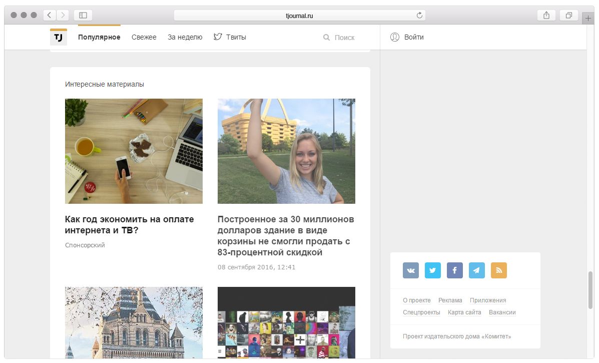Open the Реклама footer link
This screenshot has height=363, width=599.
(x=450, y=300)
